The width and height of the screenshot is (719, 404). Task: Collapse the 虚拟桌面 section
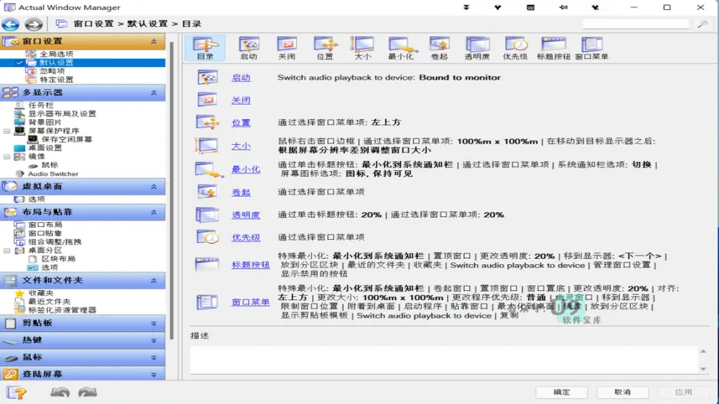click(x=153, y=186)
